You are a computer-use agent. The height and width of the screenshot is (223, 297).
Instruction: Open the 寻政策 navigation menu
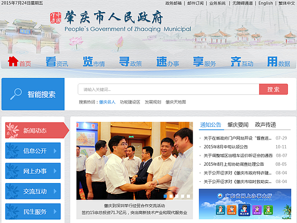click(x=130, y=62)
